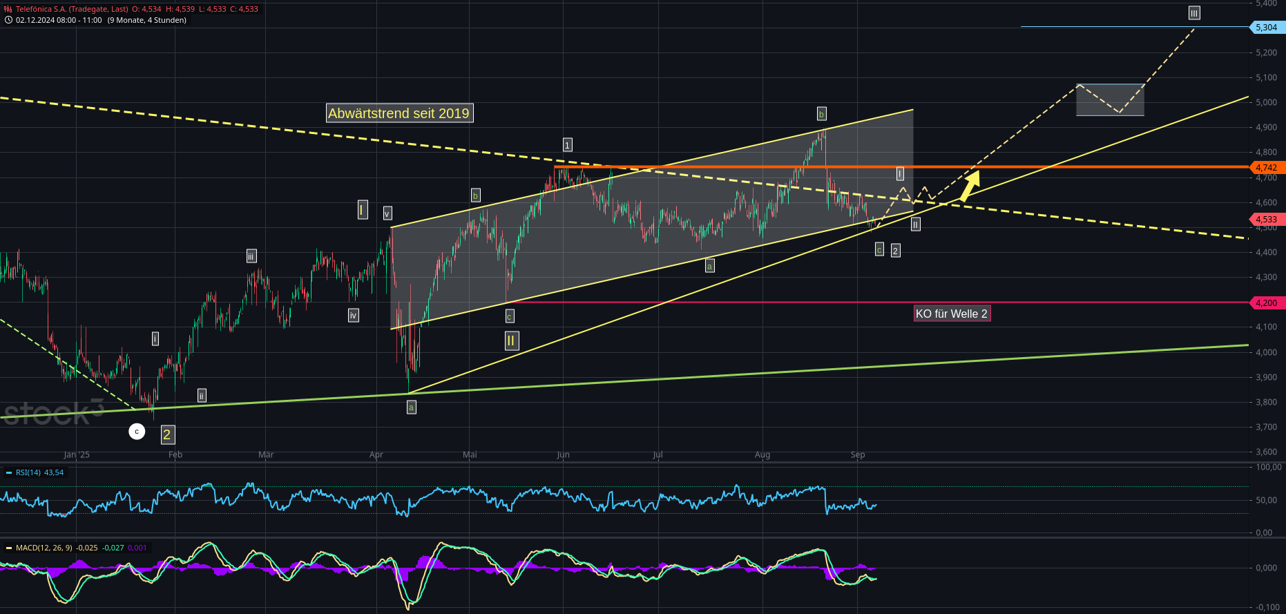
Task: Click the red 4,533 current price tag
Action: point(1266,220)
